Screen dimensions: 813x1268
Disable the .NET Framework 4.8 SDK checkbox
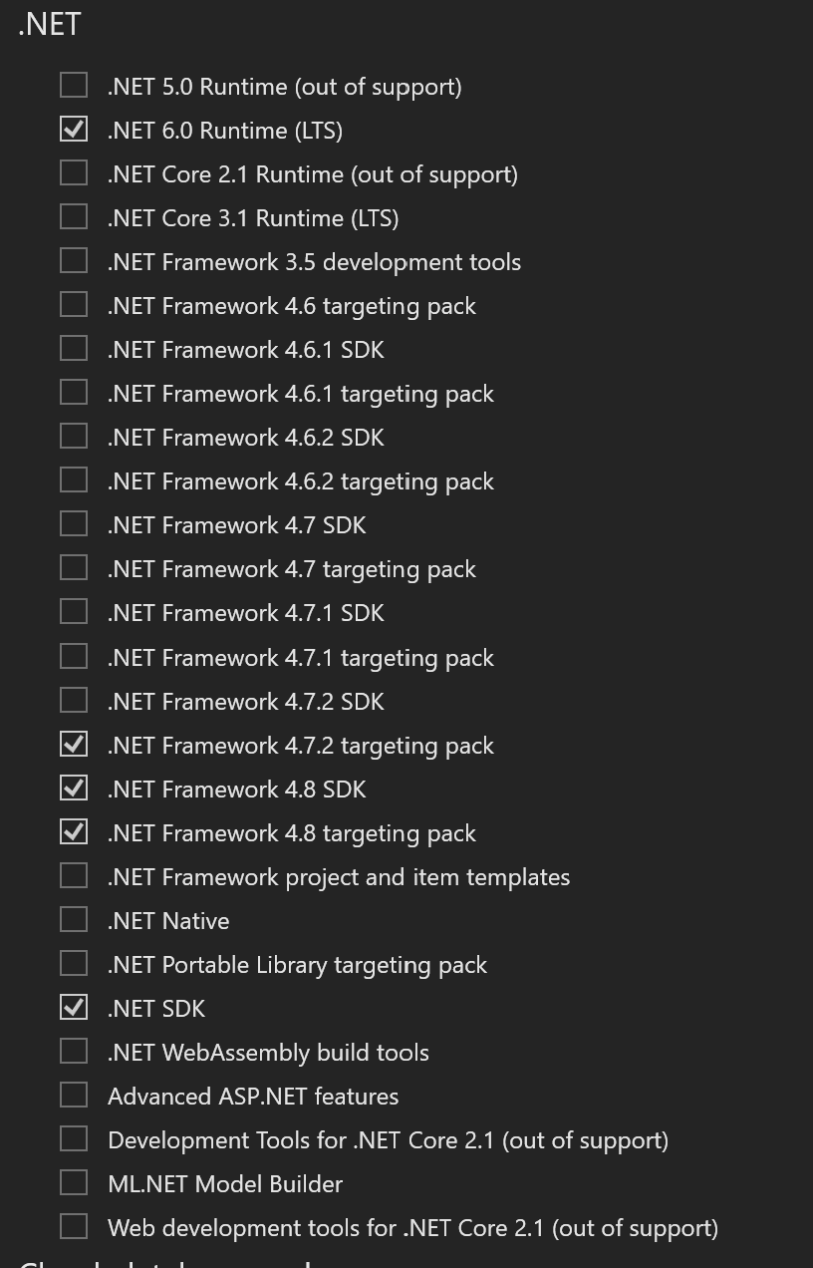point(74,789)
